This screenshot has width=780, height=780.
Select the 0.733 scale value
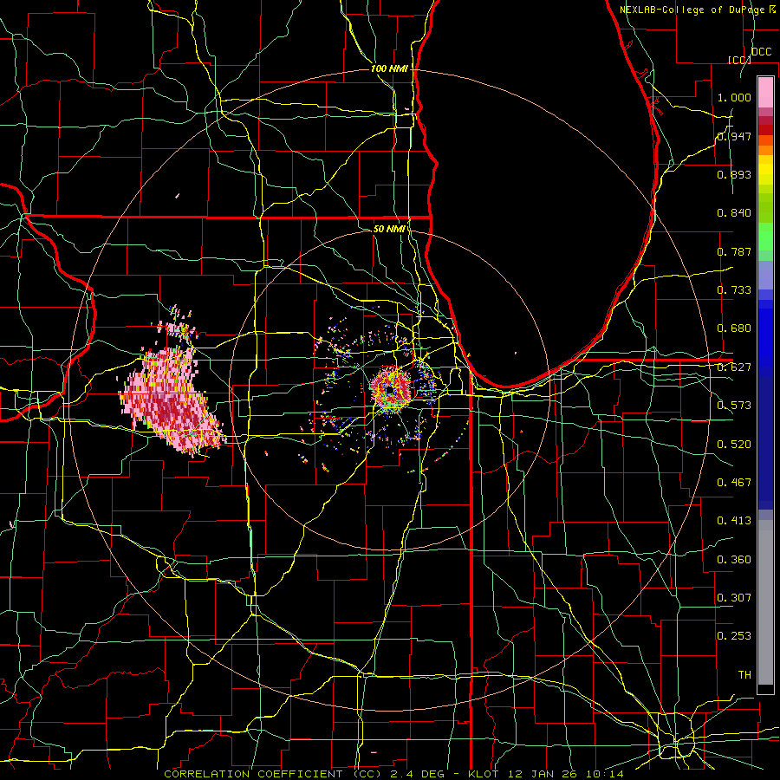click(x=734, y=290)
